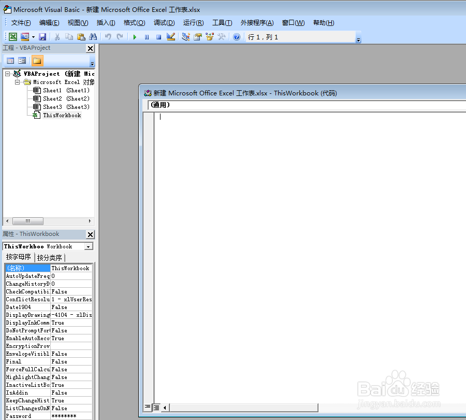This screenshot has height=420, width=466.
Task: Open the 视图(V) menu
Action: point(78,23)
